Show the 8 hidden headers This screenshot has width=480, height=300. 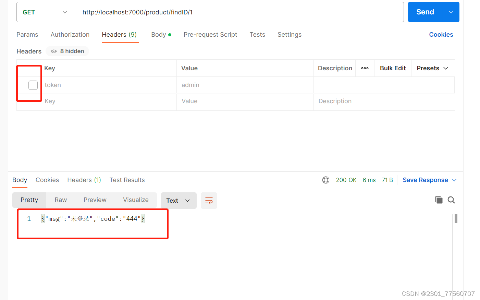[x=67, y=51]
